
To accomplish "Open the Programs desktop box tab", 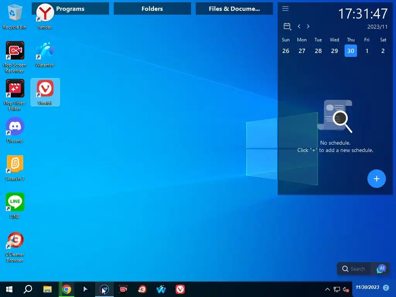I will [x=70, y=9].
